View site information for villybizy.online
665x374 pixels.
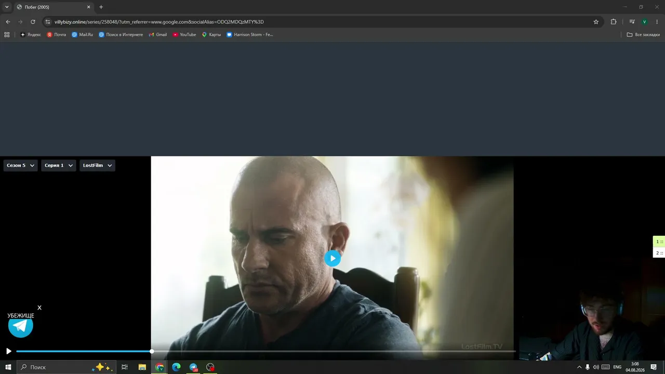[47, 22]
